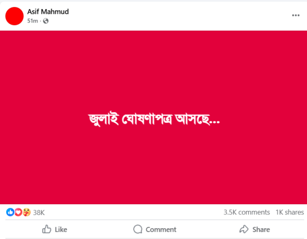Open the red Bengali text post image
The image size is (307, 239).
pyautogui.click(x=153, y=117)
